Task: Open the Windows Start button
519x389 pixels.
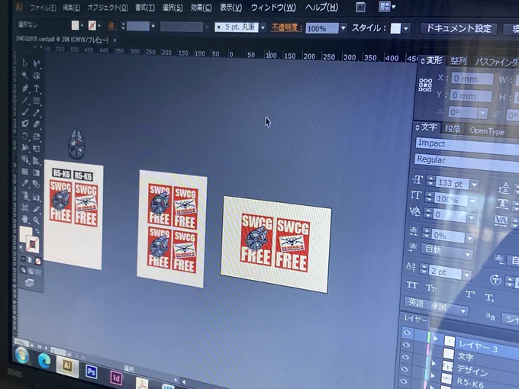Action: click(21, 356)
